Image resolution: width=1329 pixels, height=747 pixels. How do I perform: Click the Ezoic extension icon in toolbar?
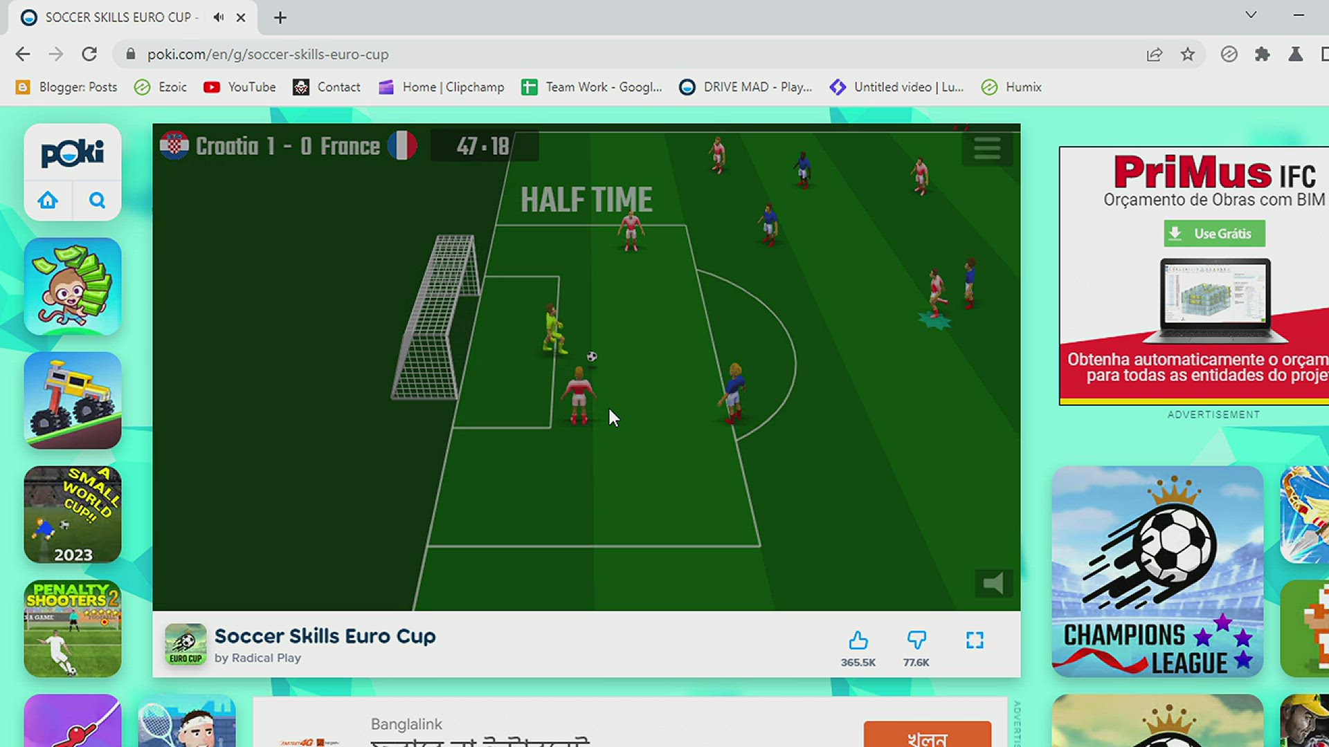[x=1229, y=54]
